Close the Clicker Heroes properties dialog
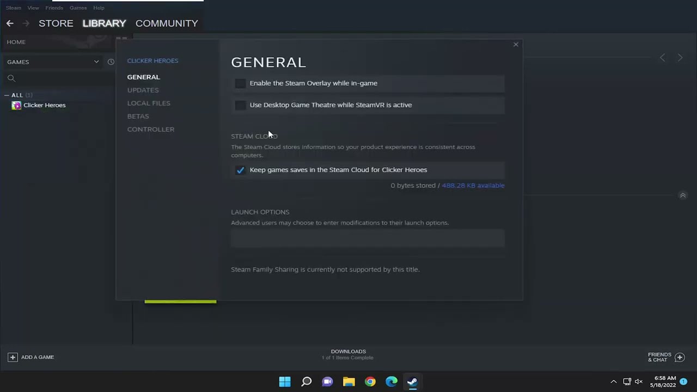The width and height of the screenshot is (697, 392). tap(516, 45)
